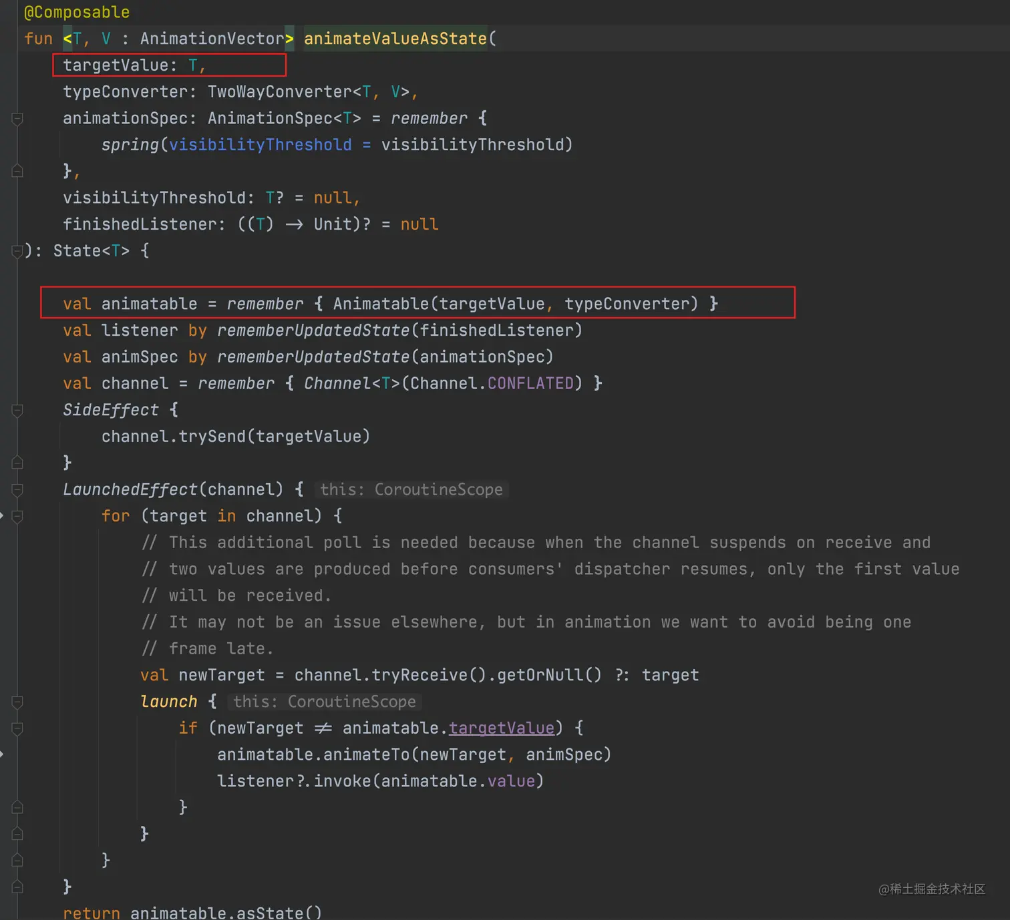1010x920 pixels.
Task: Collapse the 'if (newTarget ≠ animatable.targetValue)' fold marker
Action: click(17, 728)
